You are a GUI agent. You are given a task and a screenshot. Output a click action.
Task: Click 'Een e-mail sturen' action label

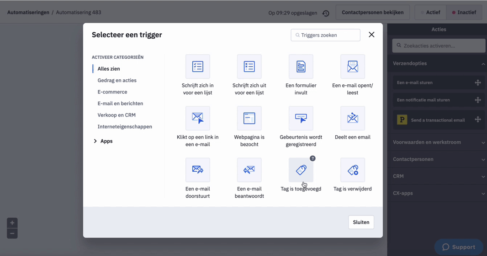coord(415,82)
